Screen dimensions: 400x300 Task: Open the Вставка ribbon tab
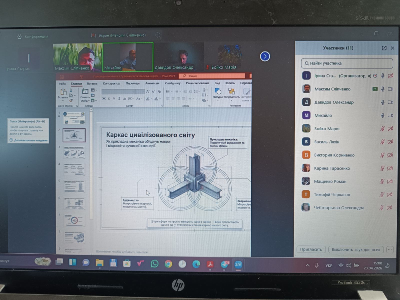point(92,83)
